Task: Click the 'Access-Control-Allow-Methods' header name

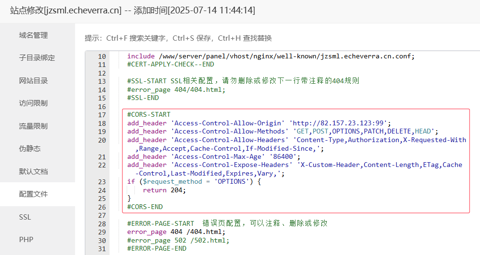Action: pos(232,132)
